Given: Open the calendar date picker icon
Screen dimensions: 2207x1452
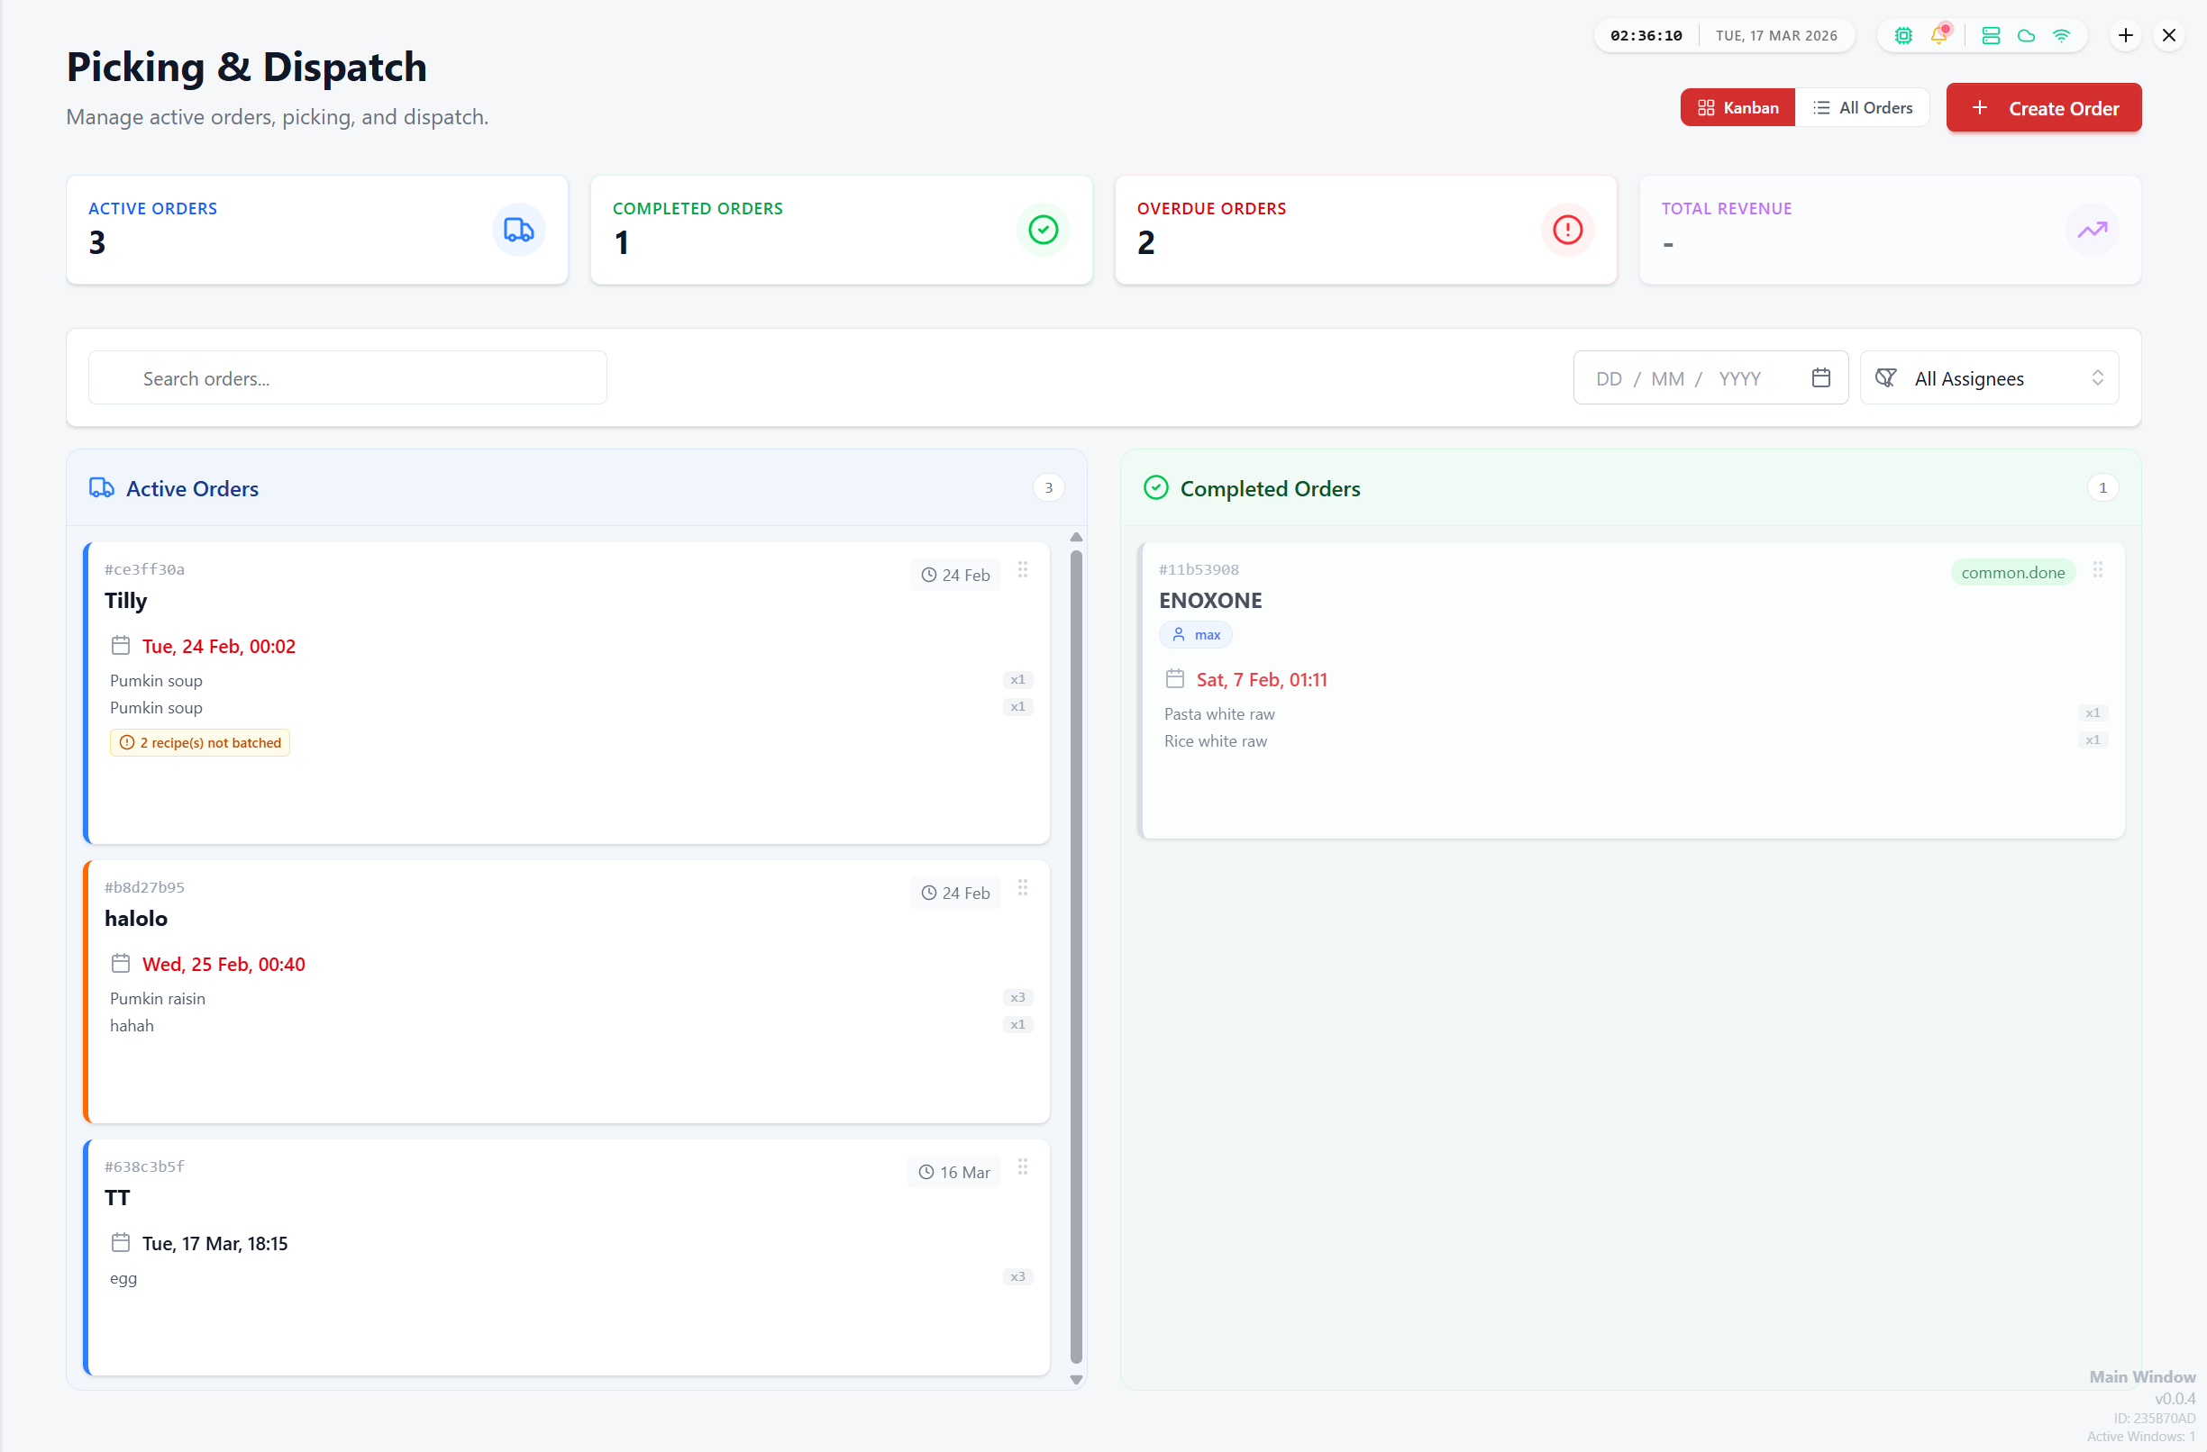Looking at the screenshot, I should click(x=1820, y=377).
